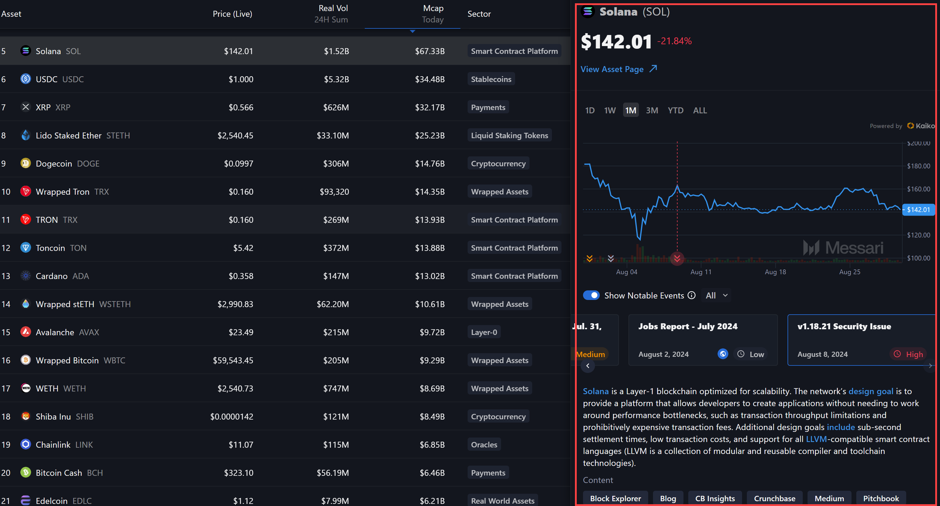The width and height of the screenshot is (940, 506).
Task: Click the Edelcoin icon
Action: click(25, 501)
